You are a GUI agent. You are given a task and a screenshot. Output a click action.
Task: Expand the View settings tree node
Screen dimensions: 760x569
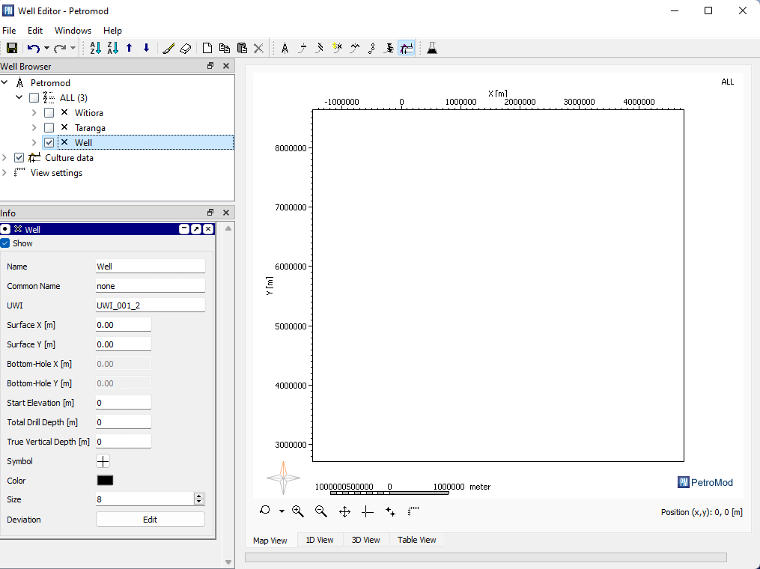[4, 173]
